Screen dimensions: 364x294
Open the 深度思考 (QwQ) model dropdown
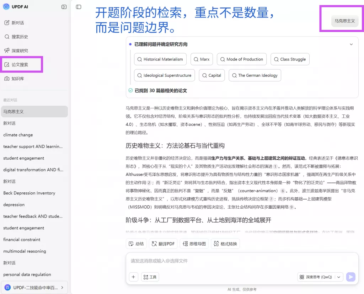point(320,277)
